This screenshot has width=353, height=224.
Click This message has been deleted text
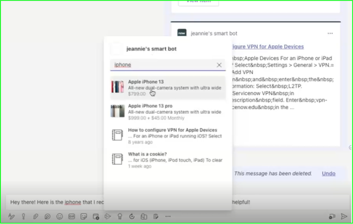[273, 174]
